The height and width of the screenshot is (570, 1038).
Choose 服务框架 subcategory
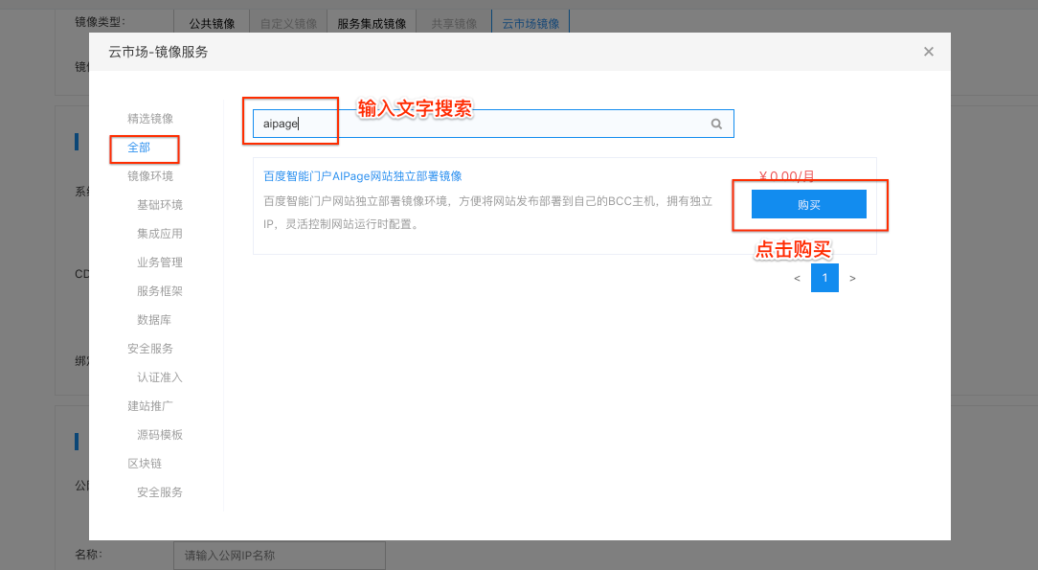coord(160,291)
